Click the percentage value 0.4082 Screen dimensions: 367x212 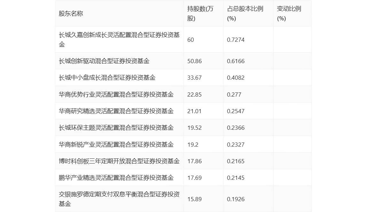[x=236, y=78]
